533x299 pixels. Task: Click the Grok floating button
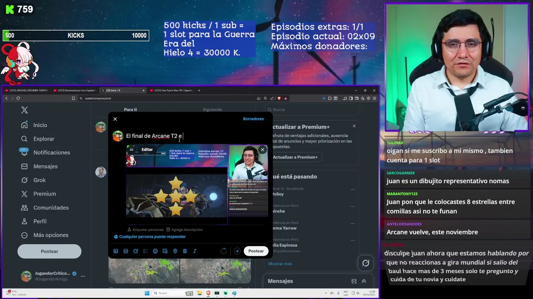366,263
